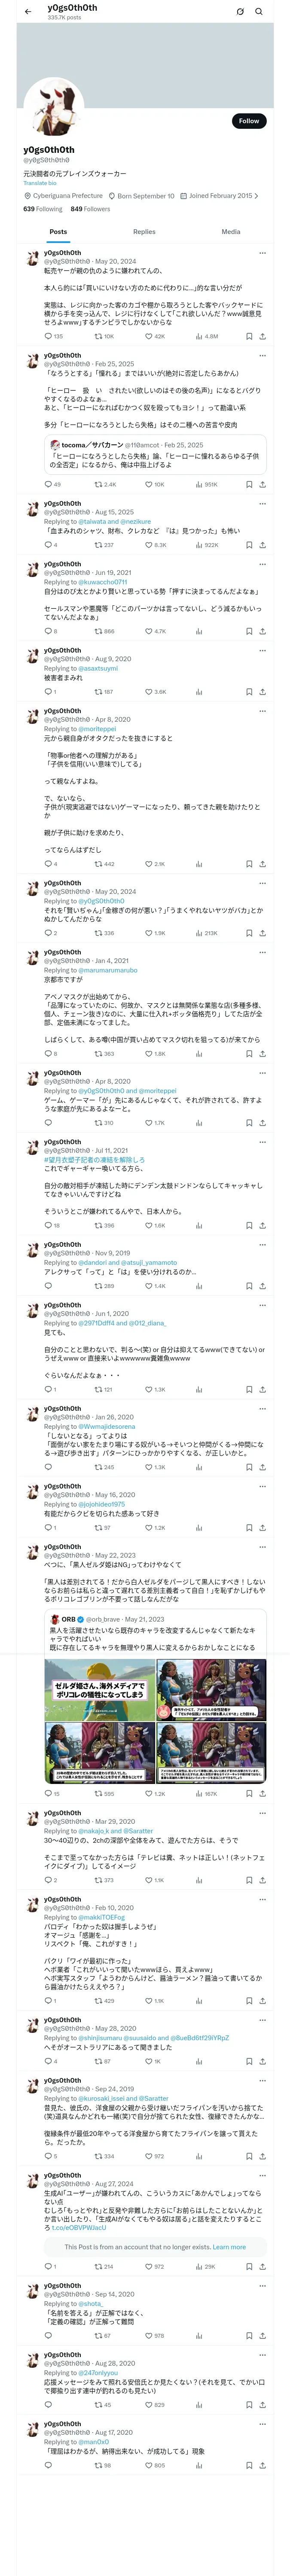Open the three-dot menu on the May 22, 2023 post
The height and width of the screenshot is (2576, 290).
click(262, 1547)
